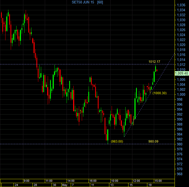The height and width of the screenshot is (187, 189).
Task: Click the date label 19
Action: tap(150, 185)
